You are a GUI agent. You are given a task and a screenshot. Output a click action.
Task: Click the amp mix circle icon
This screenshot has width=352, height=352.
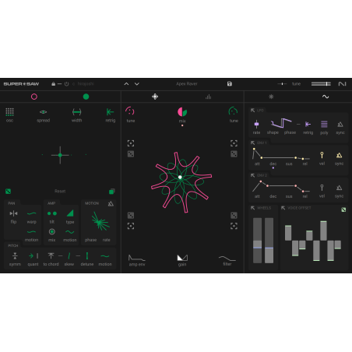52,231
